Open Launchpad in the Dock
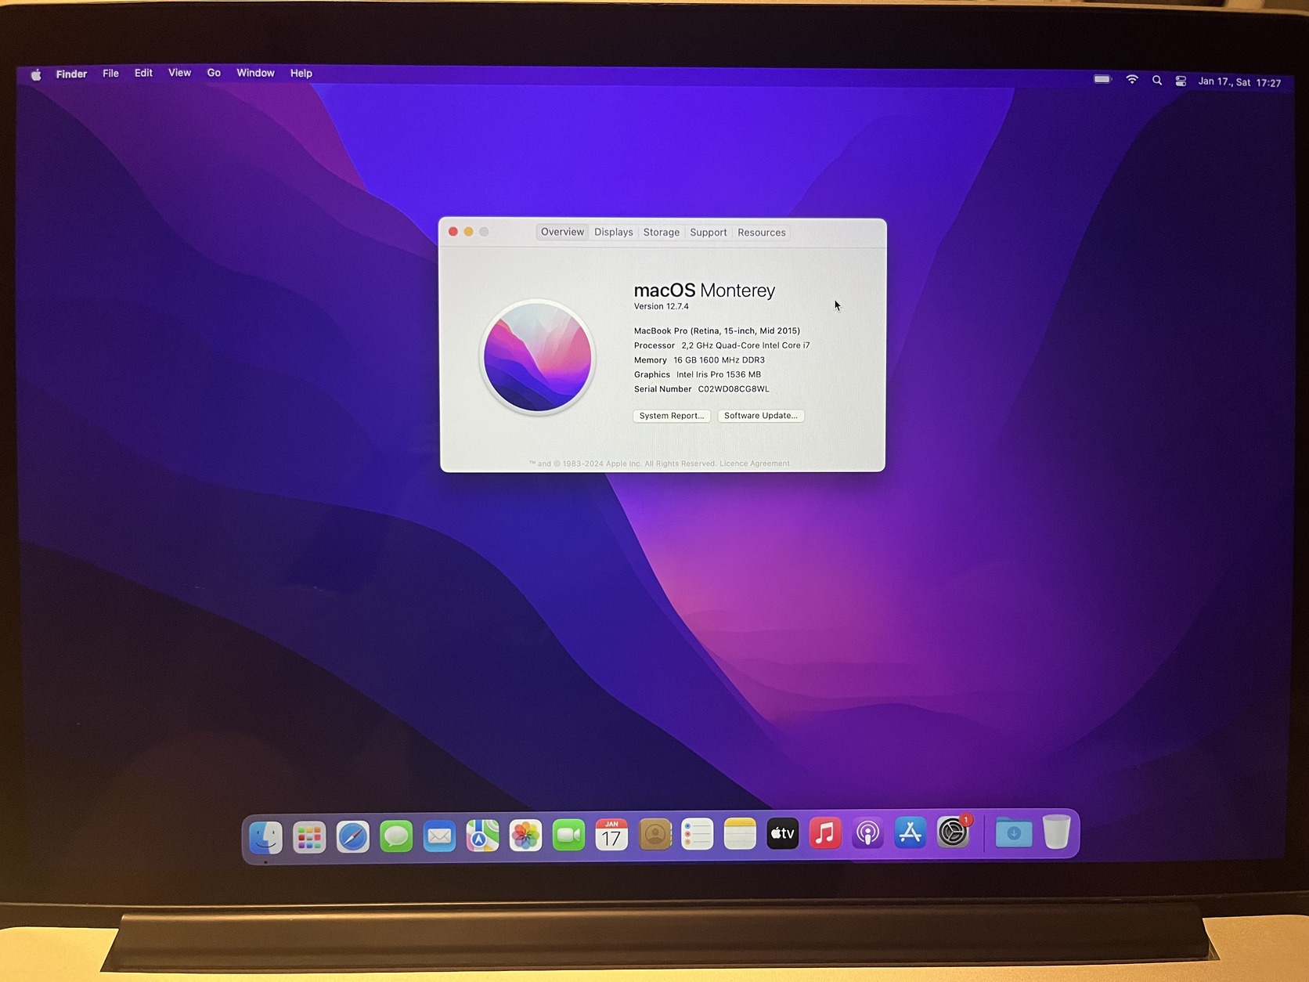The image size is (1309, 982). pyautogui.click(x=309, y=836)
